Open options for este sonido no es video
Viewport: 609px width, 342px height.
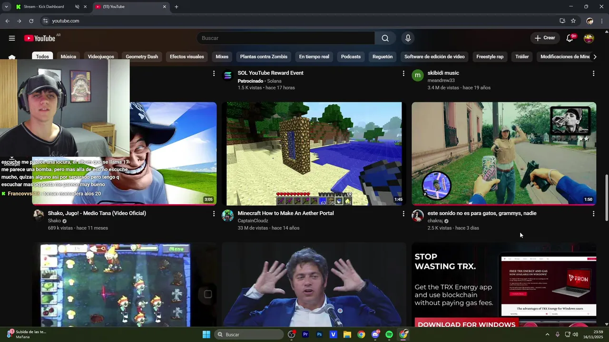(593, 214)
